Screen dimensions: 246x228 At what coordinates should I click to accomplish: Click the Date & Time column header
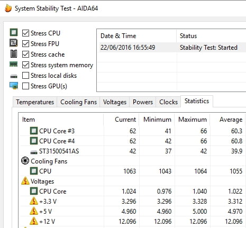(136, 36)
